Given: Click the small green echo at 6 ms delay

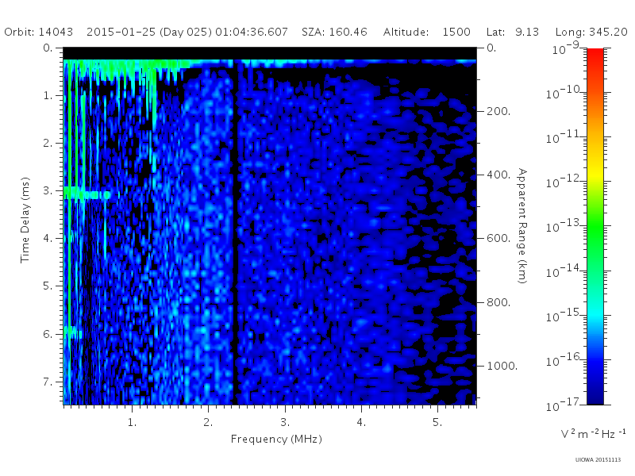Looking at the screenshot, I should [x=73, y=332].
